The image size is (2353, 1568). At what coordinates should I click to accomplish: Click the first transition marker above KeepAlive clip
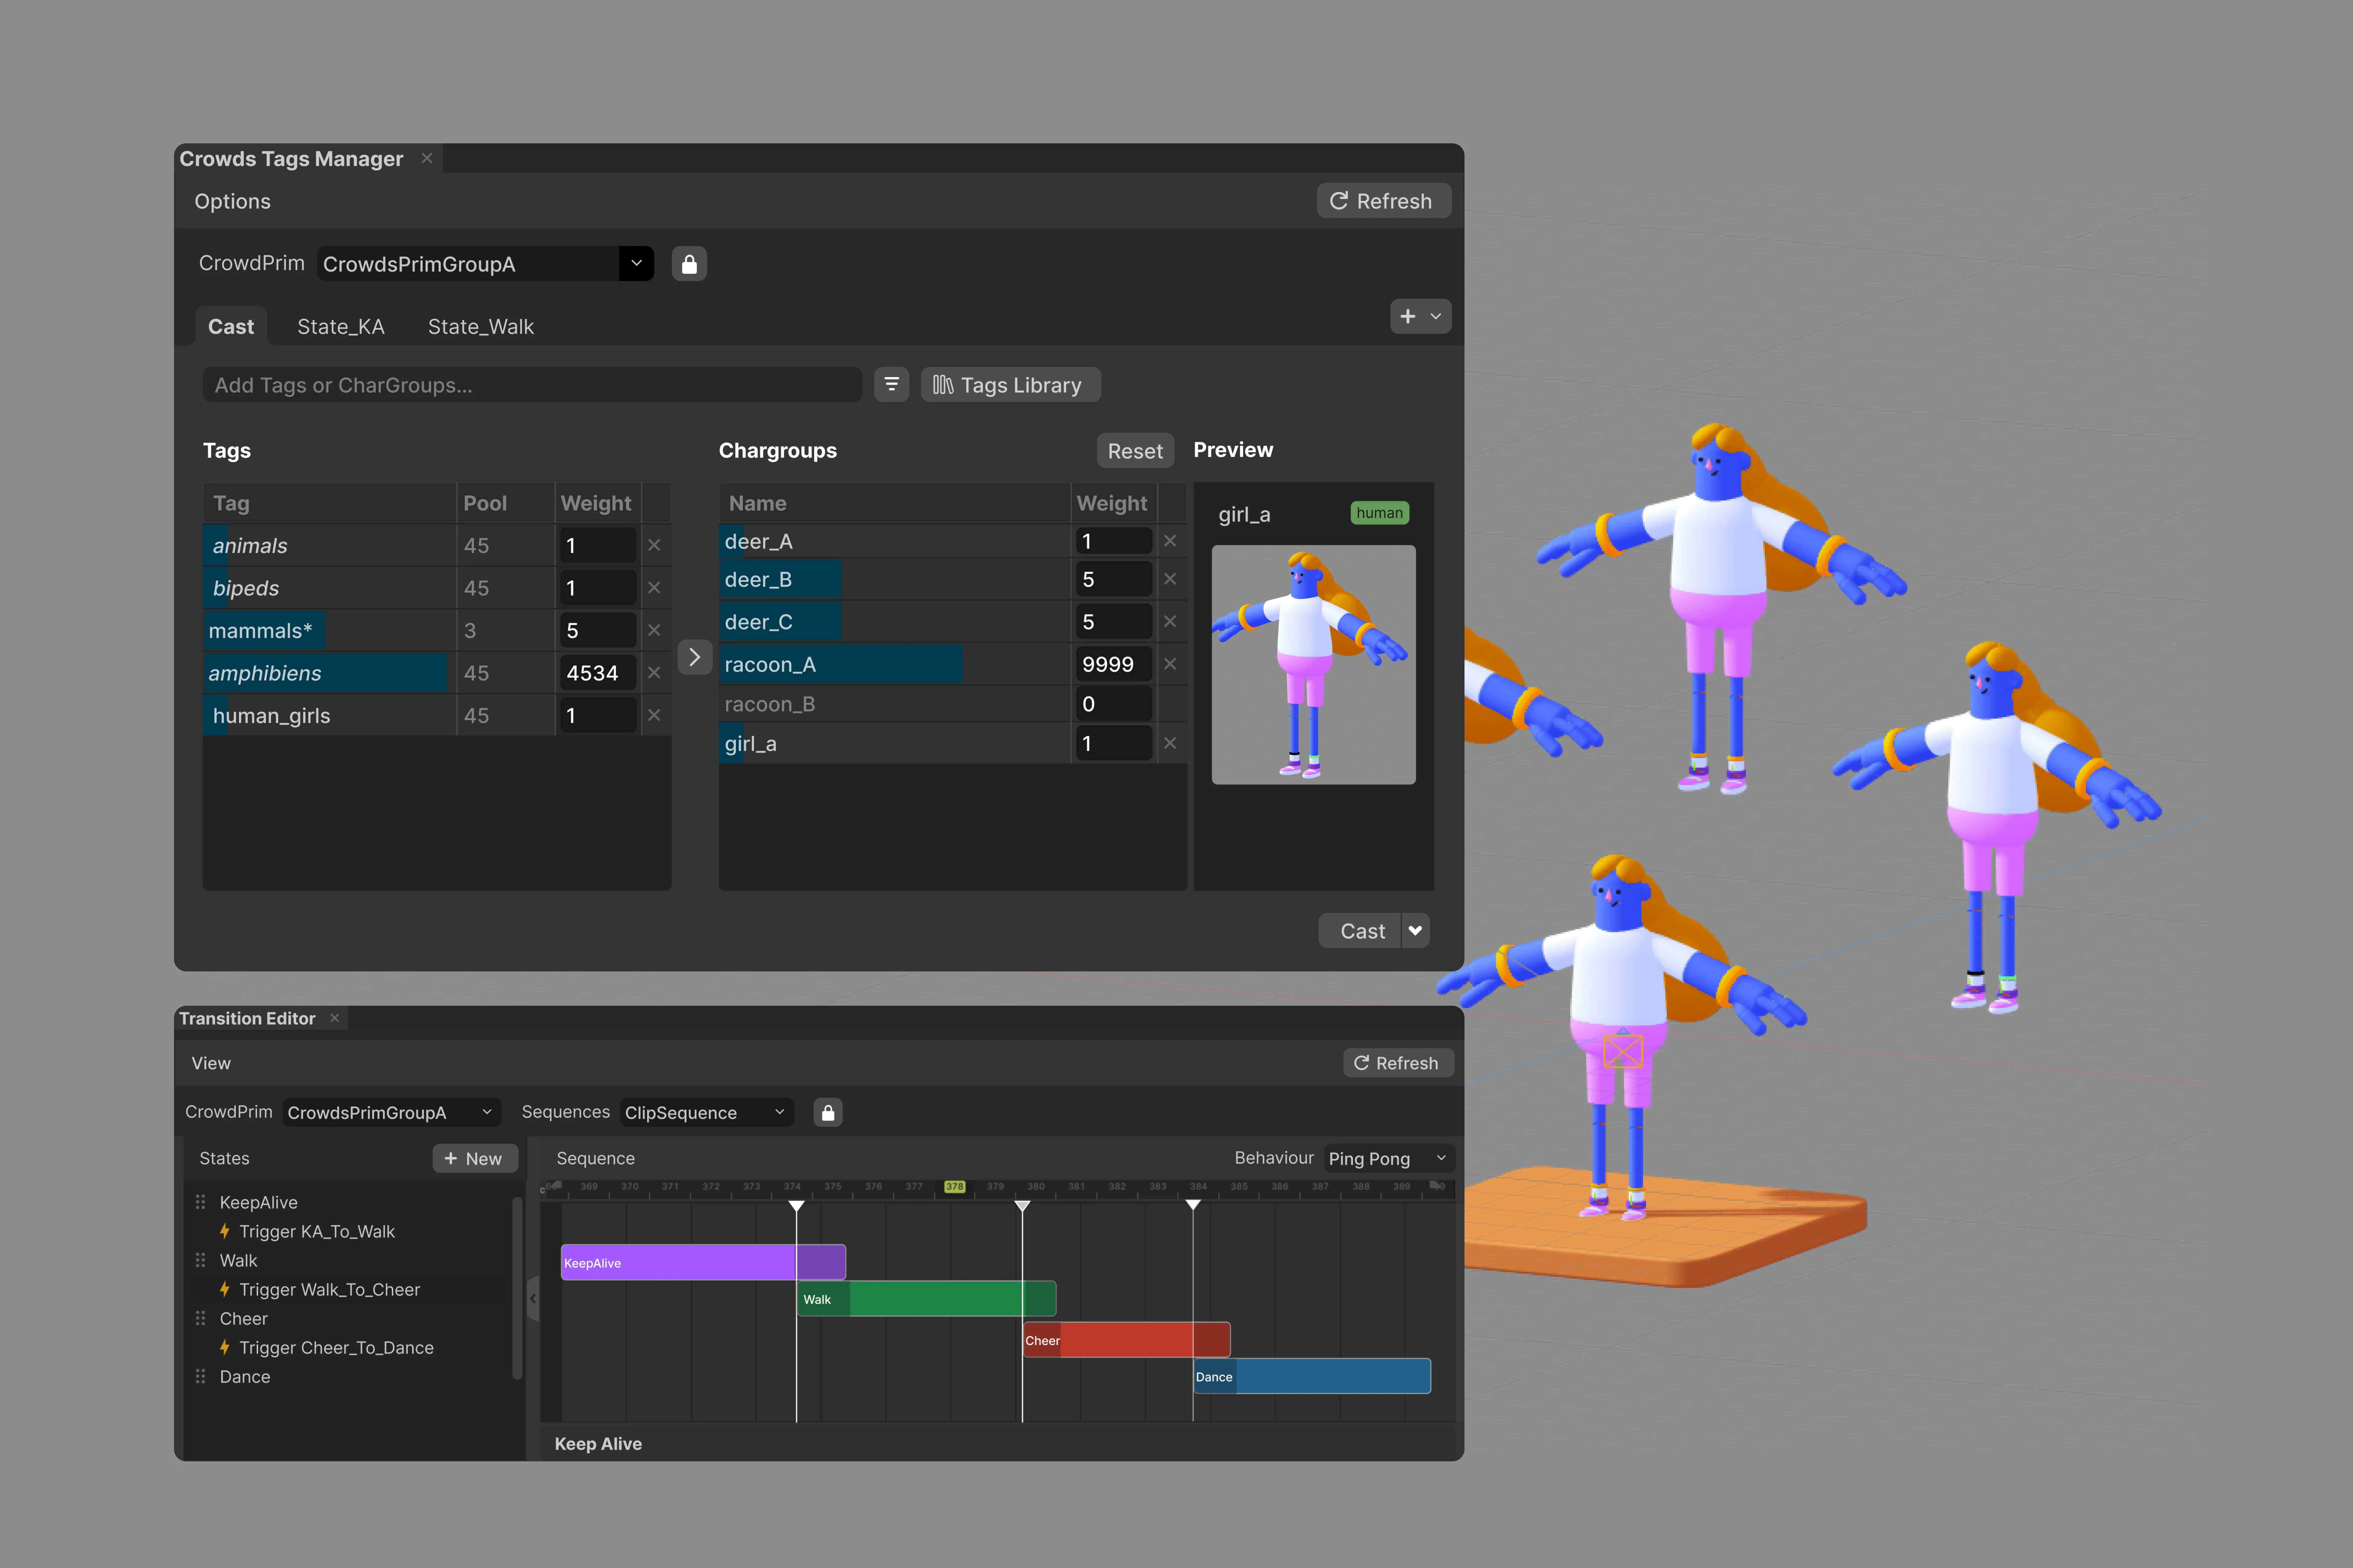(796, 1206)
